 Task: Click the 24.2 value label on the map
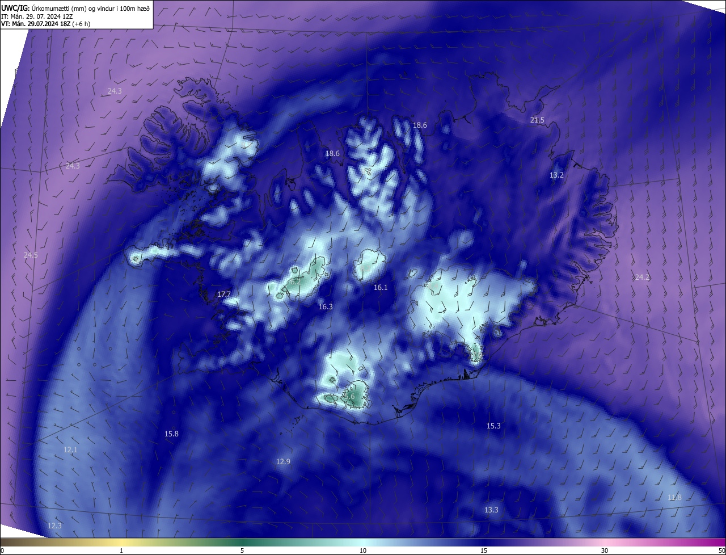point(642,277)
